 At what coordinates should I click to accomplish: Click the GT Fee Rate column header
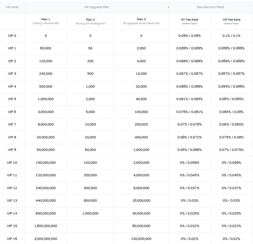click(189, 21)
